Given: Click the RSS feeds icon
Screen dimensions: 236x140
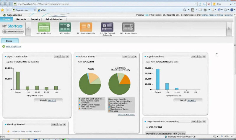Looking at the screenshot, I should (x=193, y=10).
